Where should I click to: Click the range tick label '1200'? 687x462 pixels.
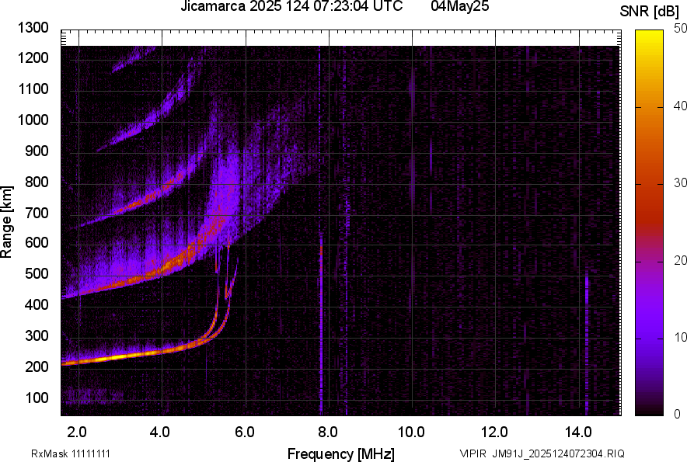[33, 57]
